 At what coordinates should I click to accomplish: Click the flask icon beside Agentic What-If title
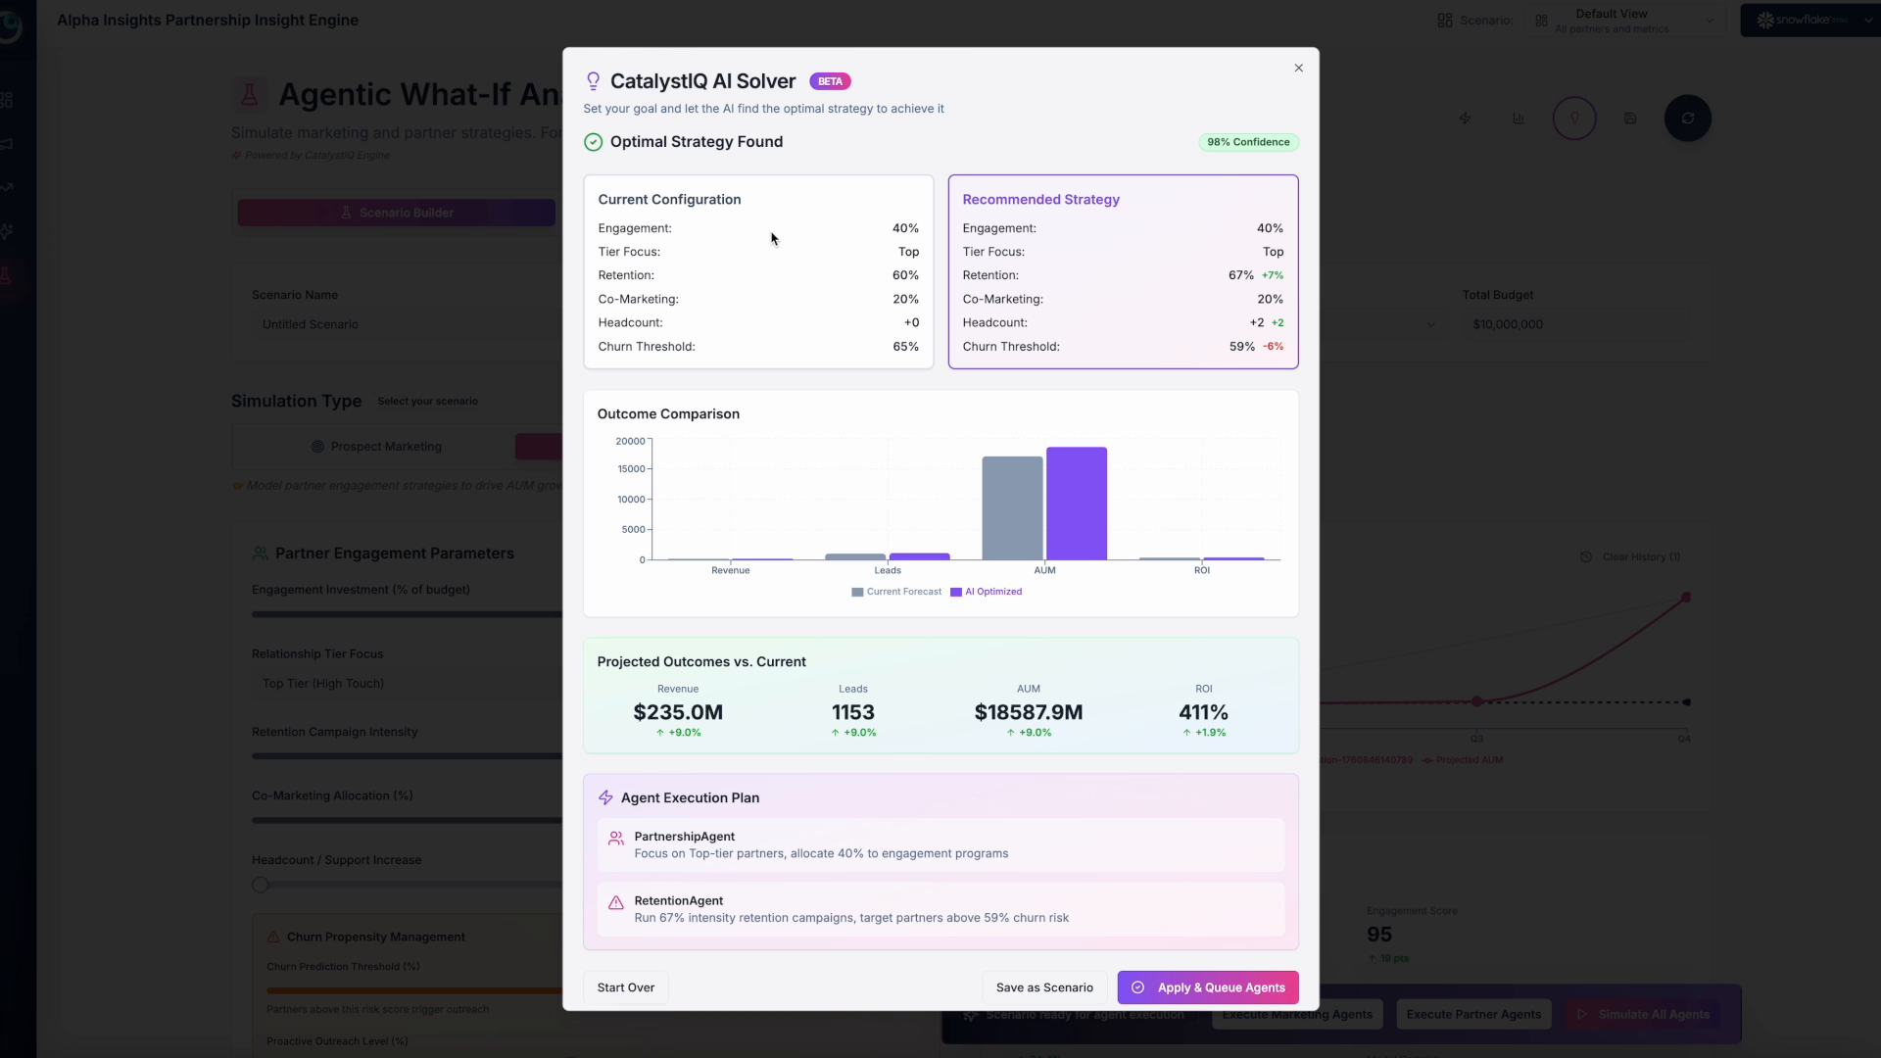pyautogui.click(x=249, y=94)
